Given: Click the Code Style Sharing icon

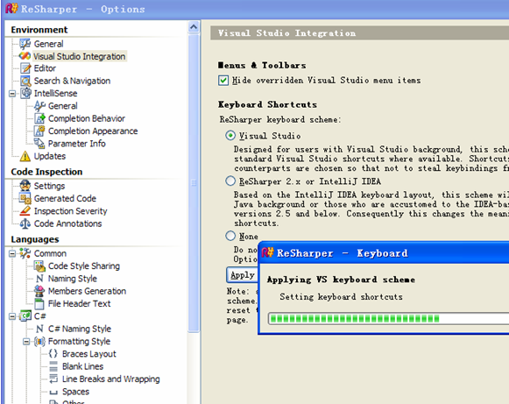Looking at the screenshot, I should click(39, 266).
